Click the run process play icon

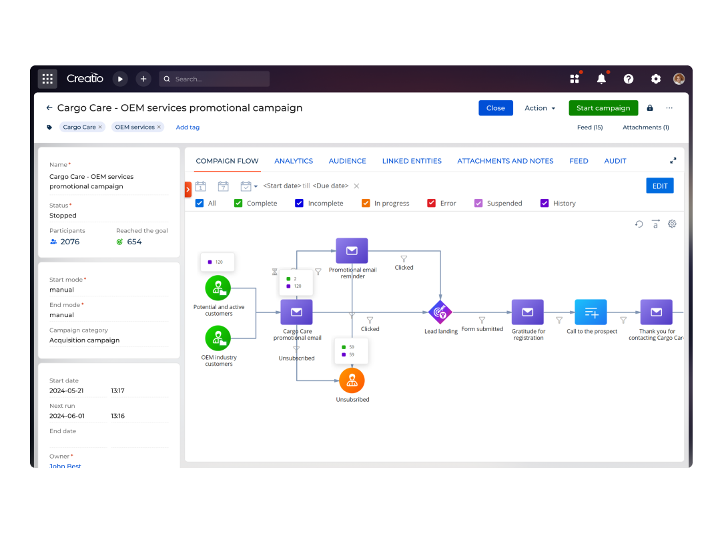[x=120, y=79]
